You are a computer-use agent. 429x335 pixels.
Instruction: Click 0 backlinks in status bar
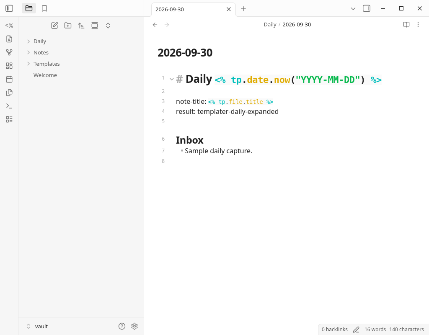(335, 330)
